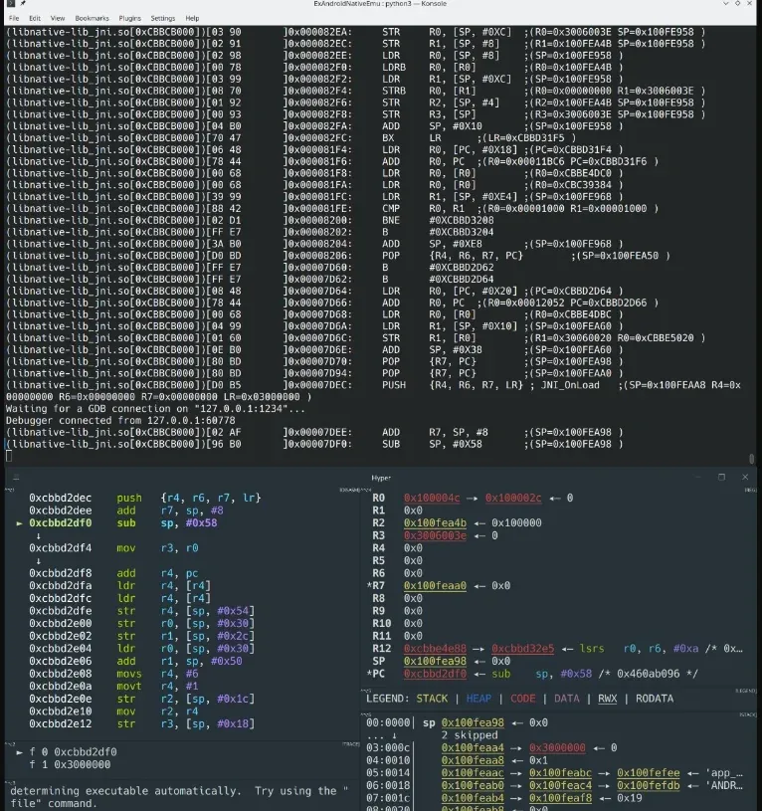Image resolution: width=762 pixels, height=811 pixels.
Task: Click the BNE #0XCBBD3208 instruction line
Action: click(x=250, y=220)
